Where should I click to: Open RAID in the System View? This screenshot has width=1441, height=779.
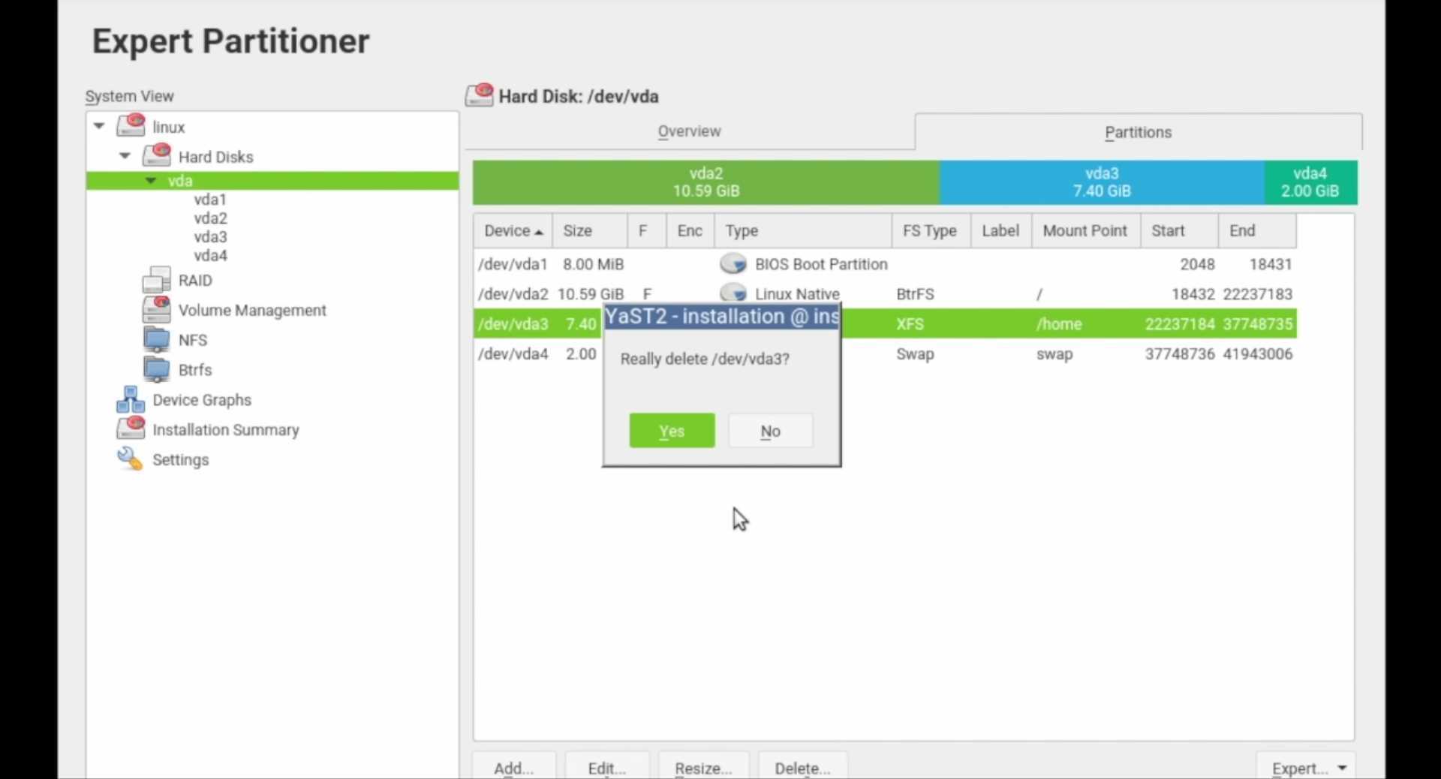(195, 281)
